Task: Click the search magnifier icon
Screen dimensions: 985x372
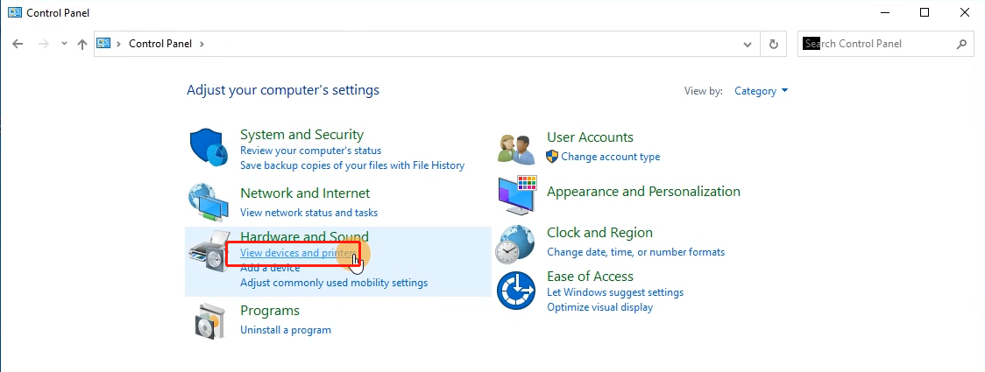Action: click(x=961, y=44)
